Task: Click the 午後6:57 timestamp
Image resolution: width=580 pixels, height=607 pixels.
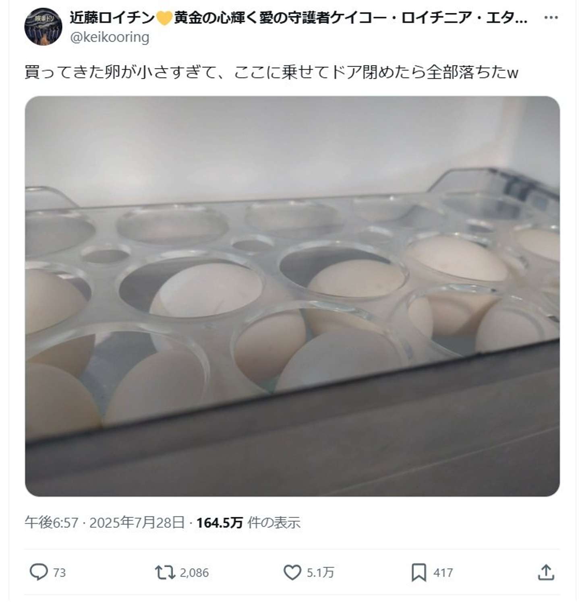Action: tap(52, 522)
